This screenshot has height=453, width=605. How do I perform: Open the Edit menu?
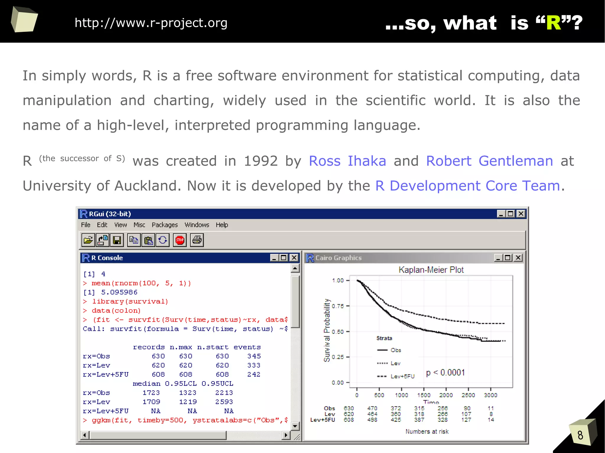click(x=102, y=225)
